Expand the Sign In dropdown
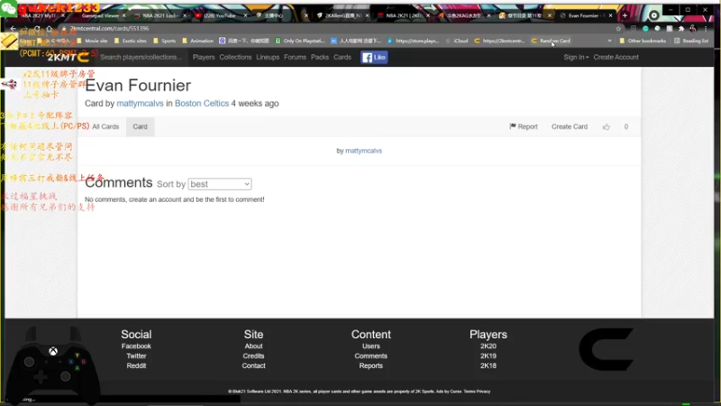Viewport: 721px width, 406px height. (x=576, y=57)
